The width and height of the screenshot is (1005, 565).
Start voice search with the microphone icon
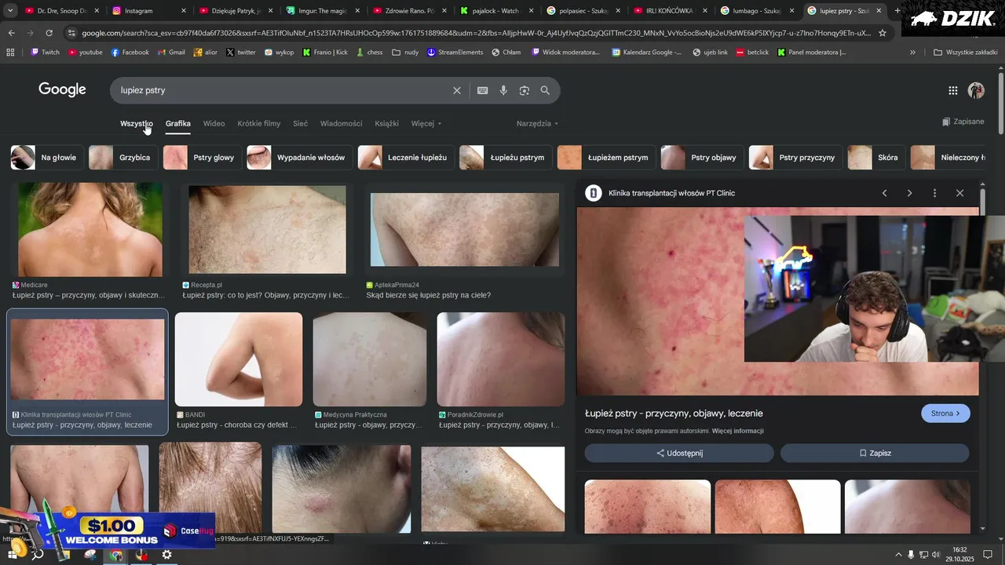tap(503, 90)
